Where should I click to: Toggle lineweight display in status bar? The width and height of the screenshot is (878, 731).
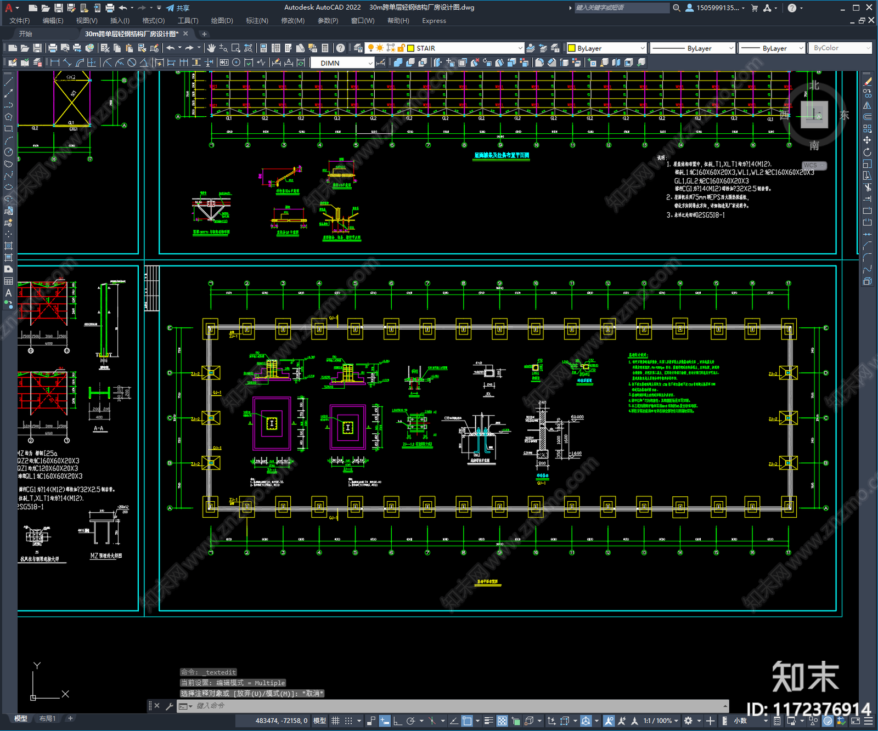[488, 721]
